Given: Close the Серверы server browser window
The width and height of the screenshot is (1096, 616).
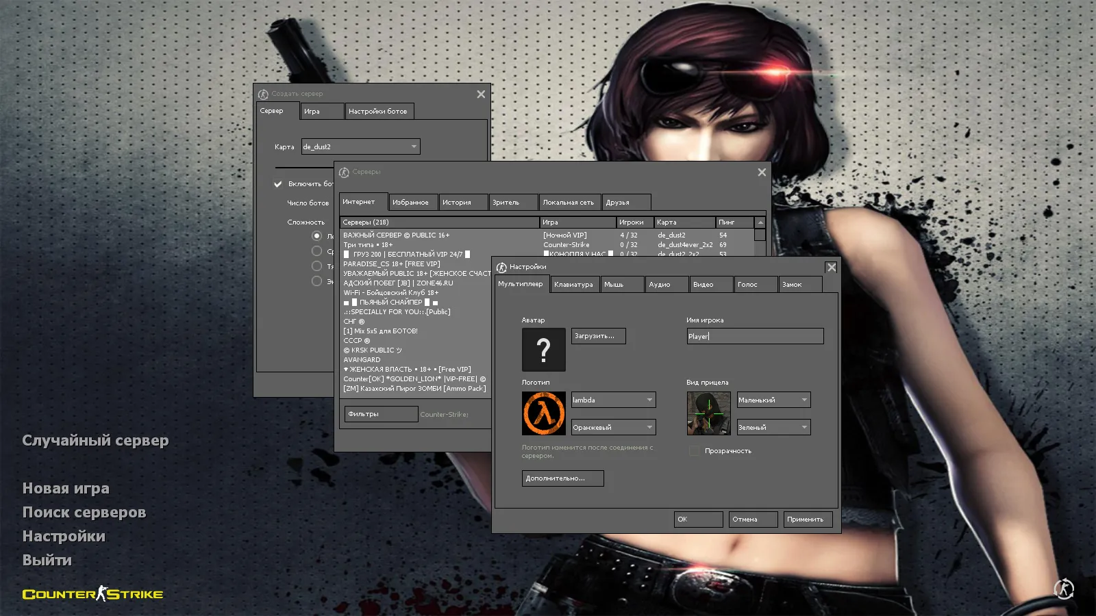Looking at the screenshot, I should pos(762,172).
